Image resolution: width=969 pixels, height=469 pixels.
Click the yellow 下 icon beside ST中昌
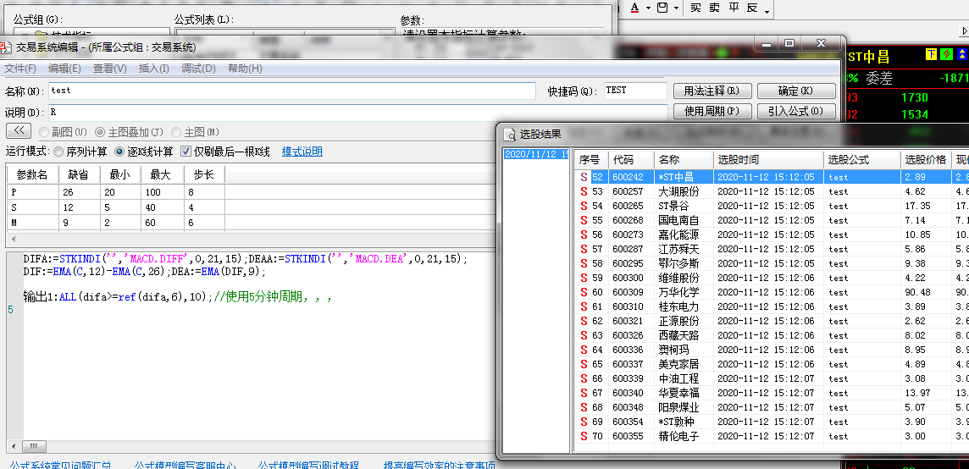coord(931,54)
